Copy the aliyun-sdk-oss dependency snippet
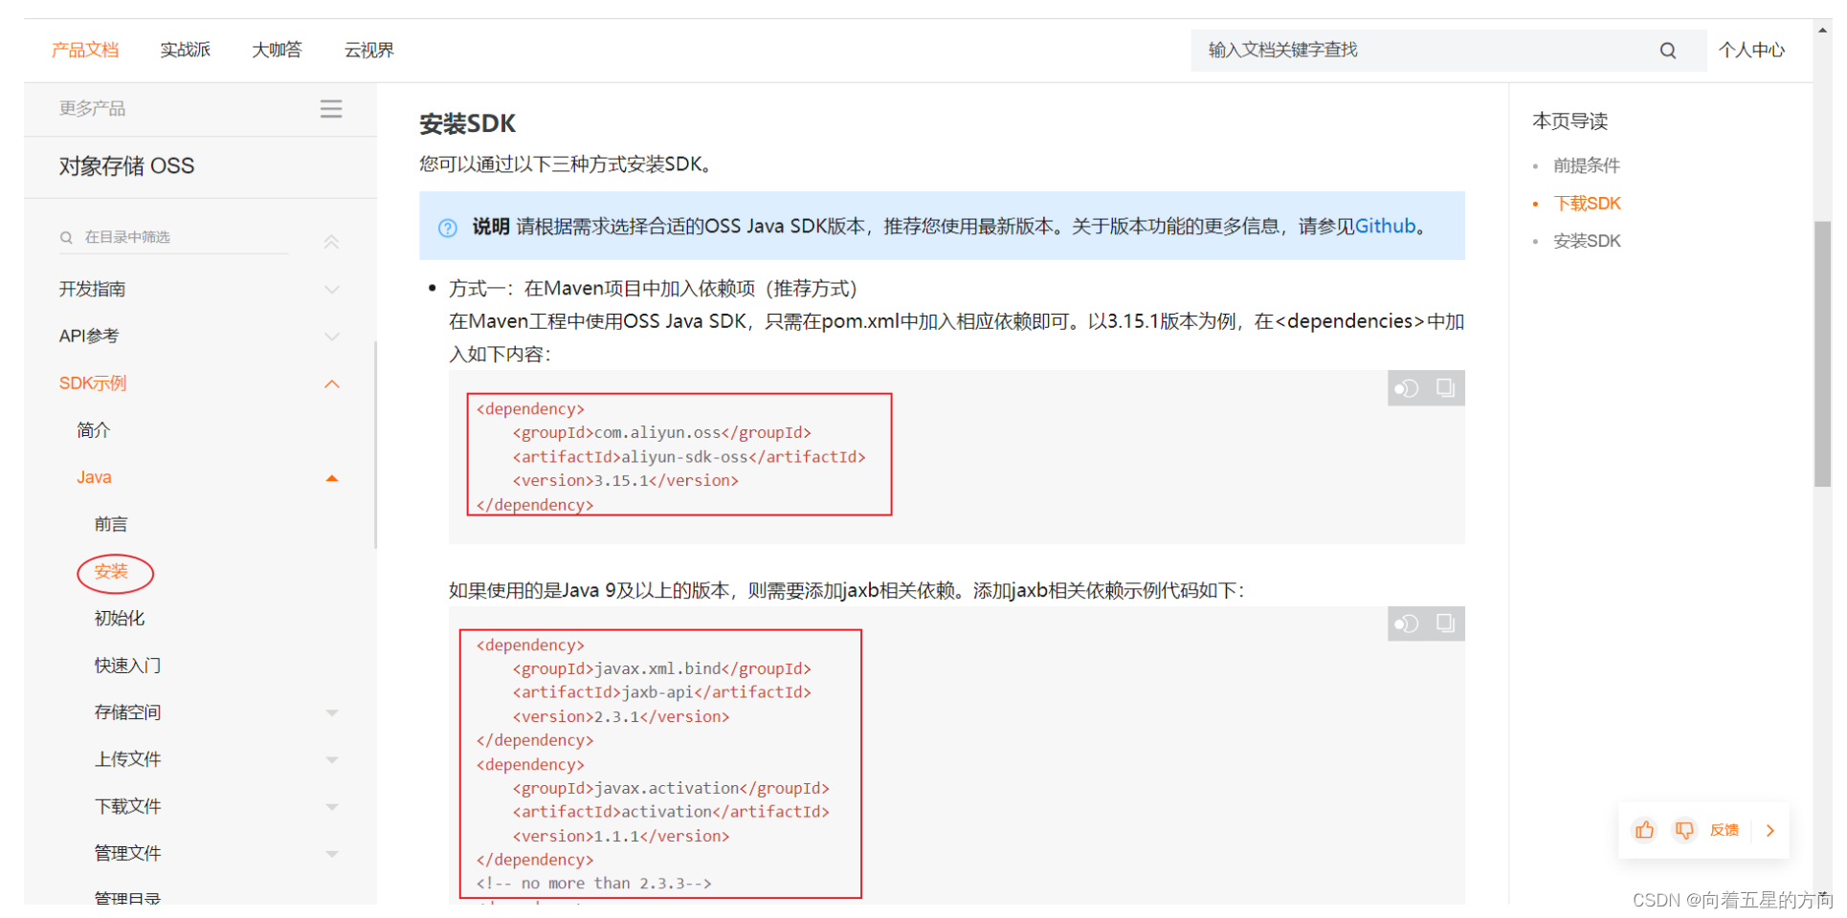Screen dimensions: 1847x918 click(x=1445, y=387)
